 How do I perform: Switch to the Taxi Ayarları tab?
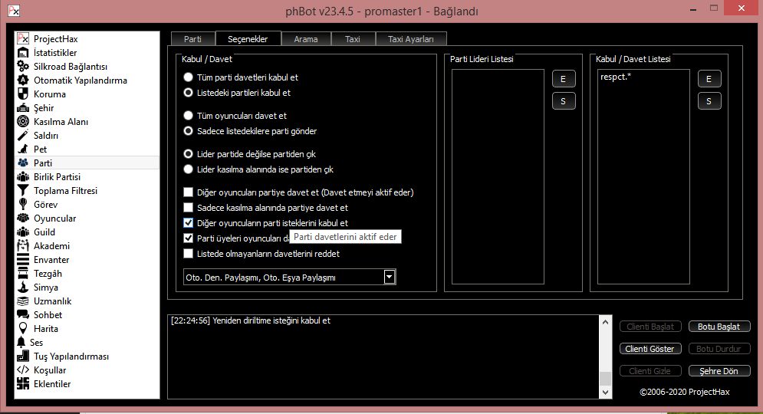(x=410, y=39)
